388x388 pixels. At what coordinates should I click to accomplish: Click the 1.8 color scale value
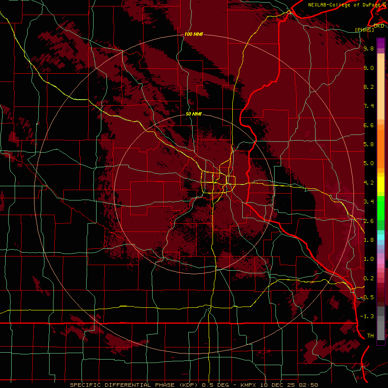coord(369,240)
